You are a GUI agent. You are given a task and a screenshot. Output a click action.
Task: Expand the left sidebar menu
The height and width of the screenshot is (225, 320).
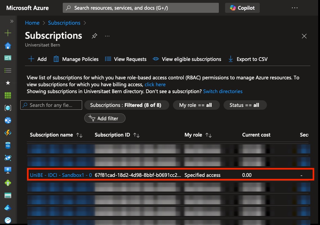tap(12, 21)
